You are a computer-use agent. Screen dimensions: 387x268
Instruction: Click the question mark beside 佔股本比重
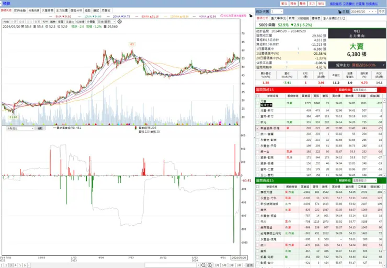[287, 63]
